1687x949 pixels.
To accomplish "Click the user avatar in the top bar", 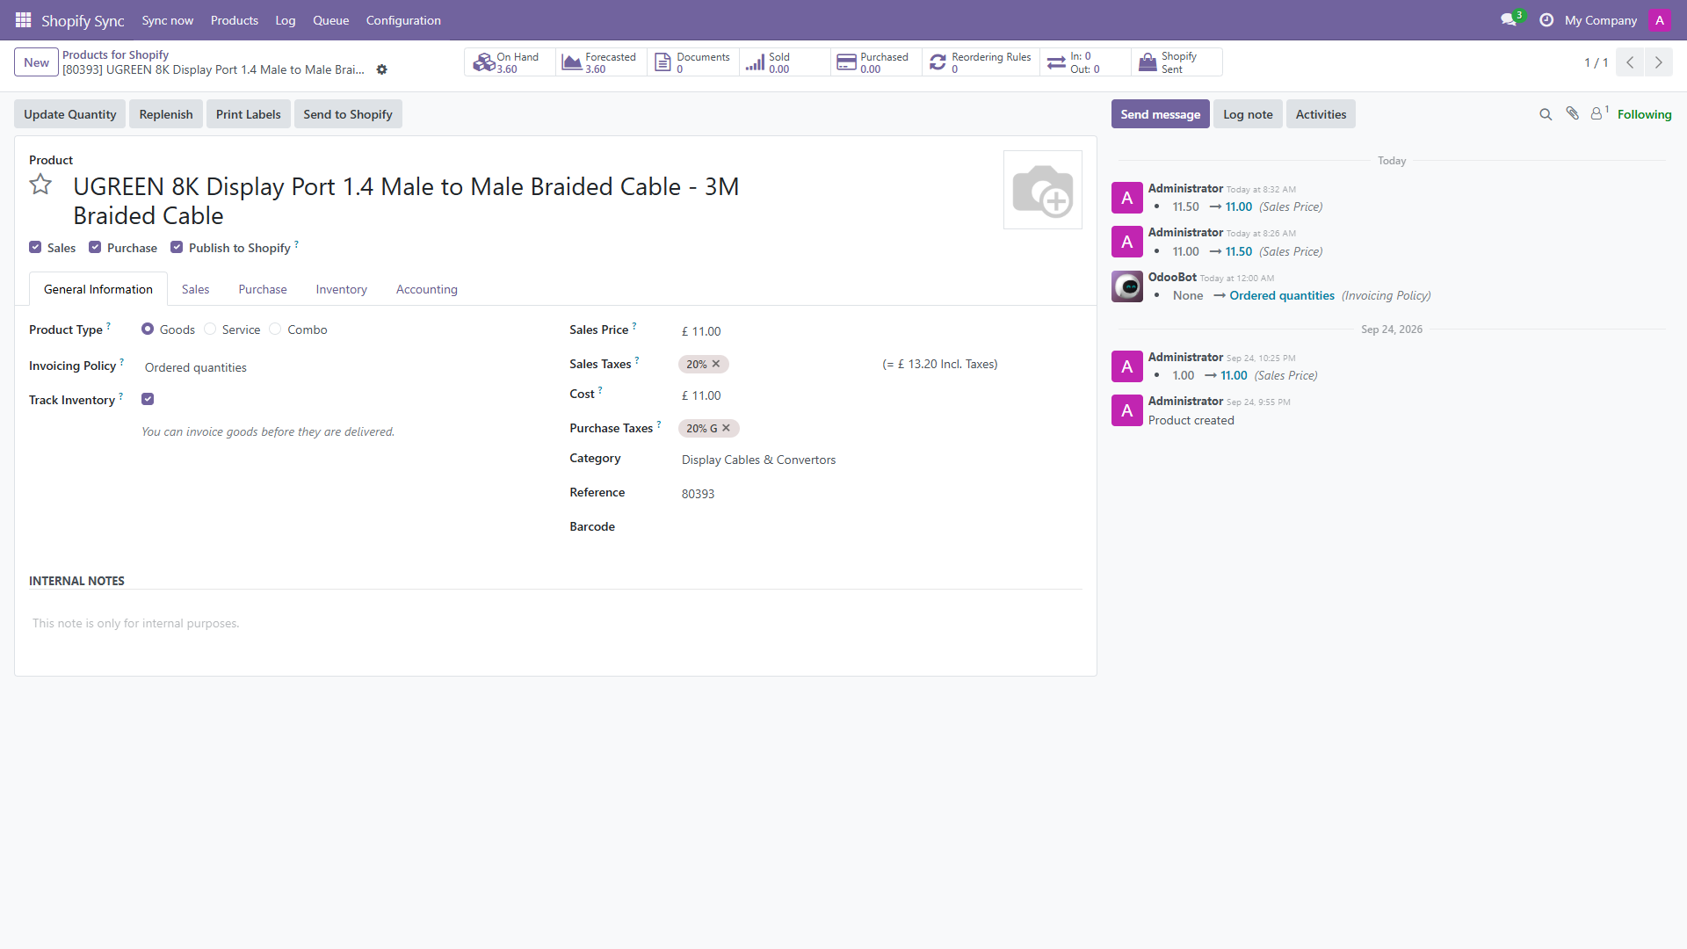I will pos(1659,19).
